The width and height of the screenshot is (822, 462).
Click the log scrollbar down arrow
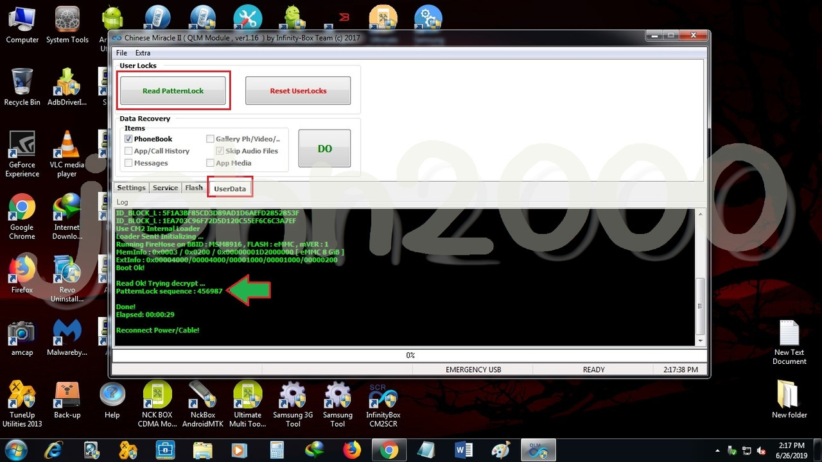tap(701, 341)
